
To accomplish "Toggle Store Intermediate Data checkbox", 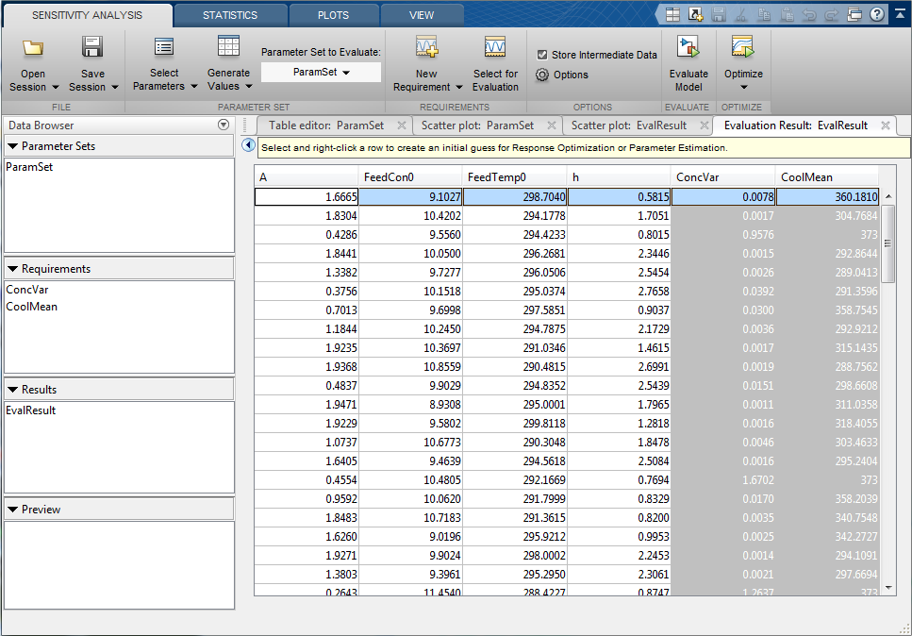I will 542,55.
